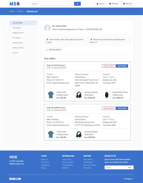Viewport: 143px width, 183px height.
Task: Click Log Out in sidebar
Action: [x=23, y=53]
